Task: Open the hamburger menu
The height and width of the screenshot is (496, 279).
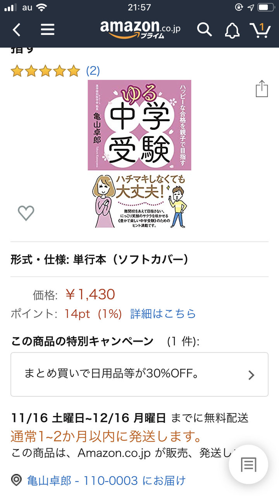Action: click(x=47, y=29)
